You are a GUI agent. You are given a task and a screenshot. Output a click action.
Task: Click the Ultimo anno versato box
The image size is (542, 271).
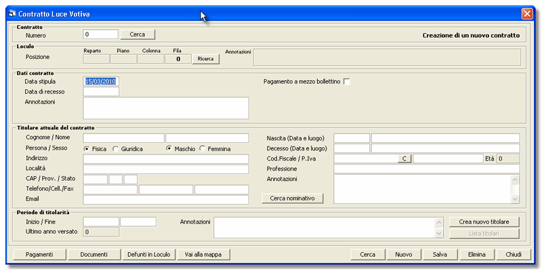tap(101, 232)
